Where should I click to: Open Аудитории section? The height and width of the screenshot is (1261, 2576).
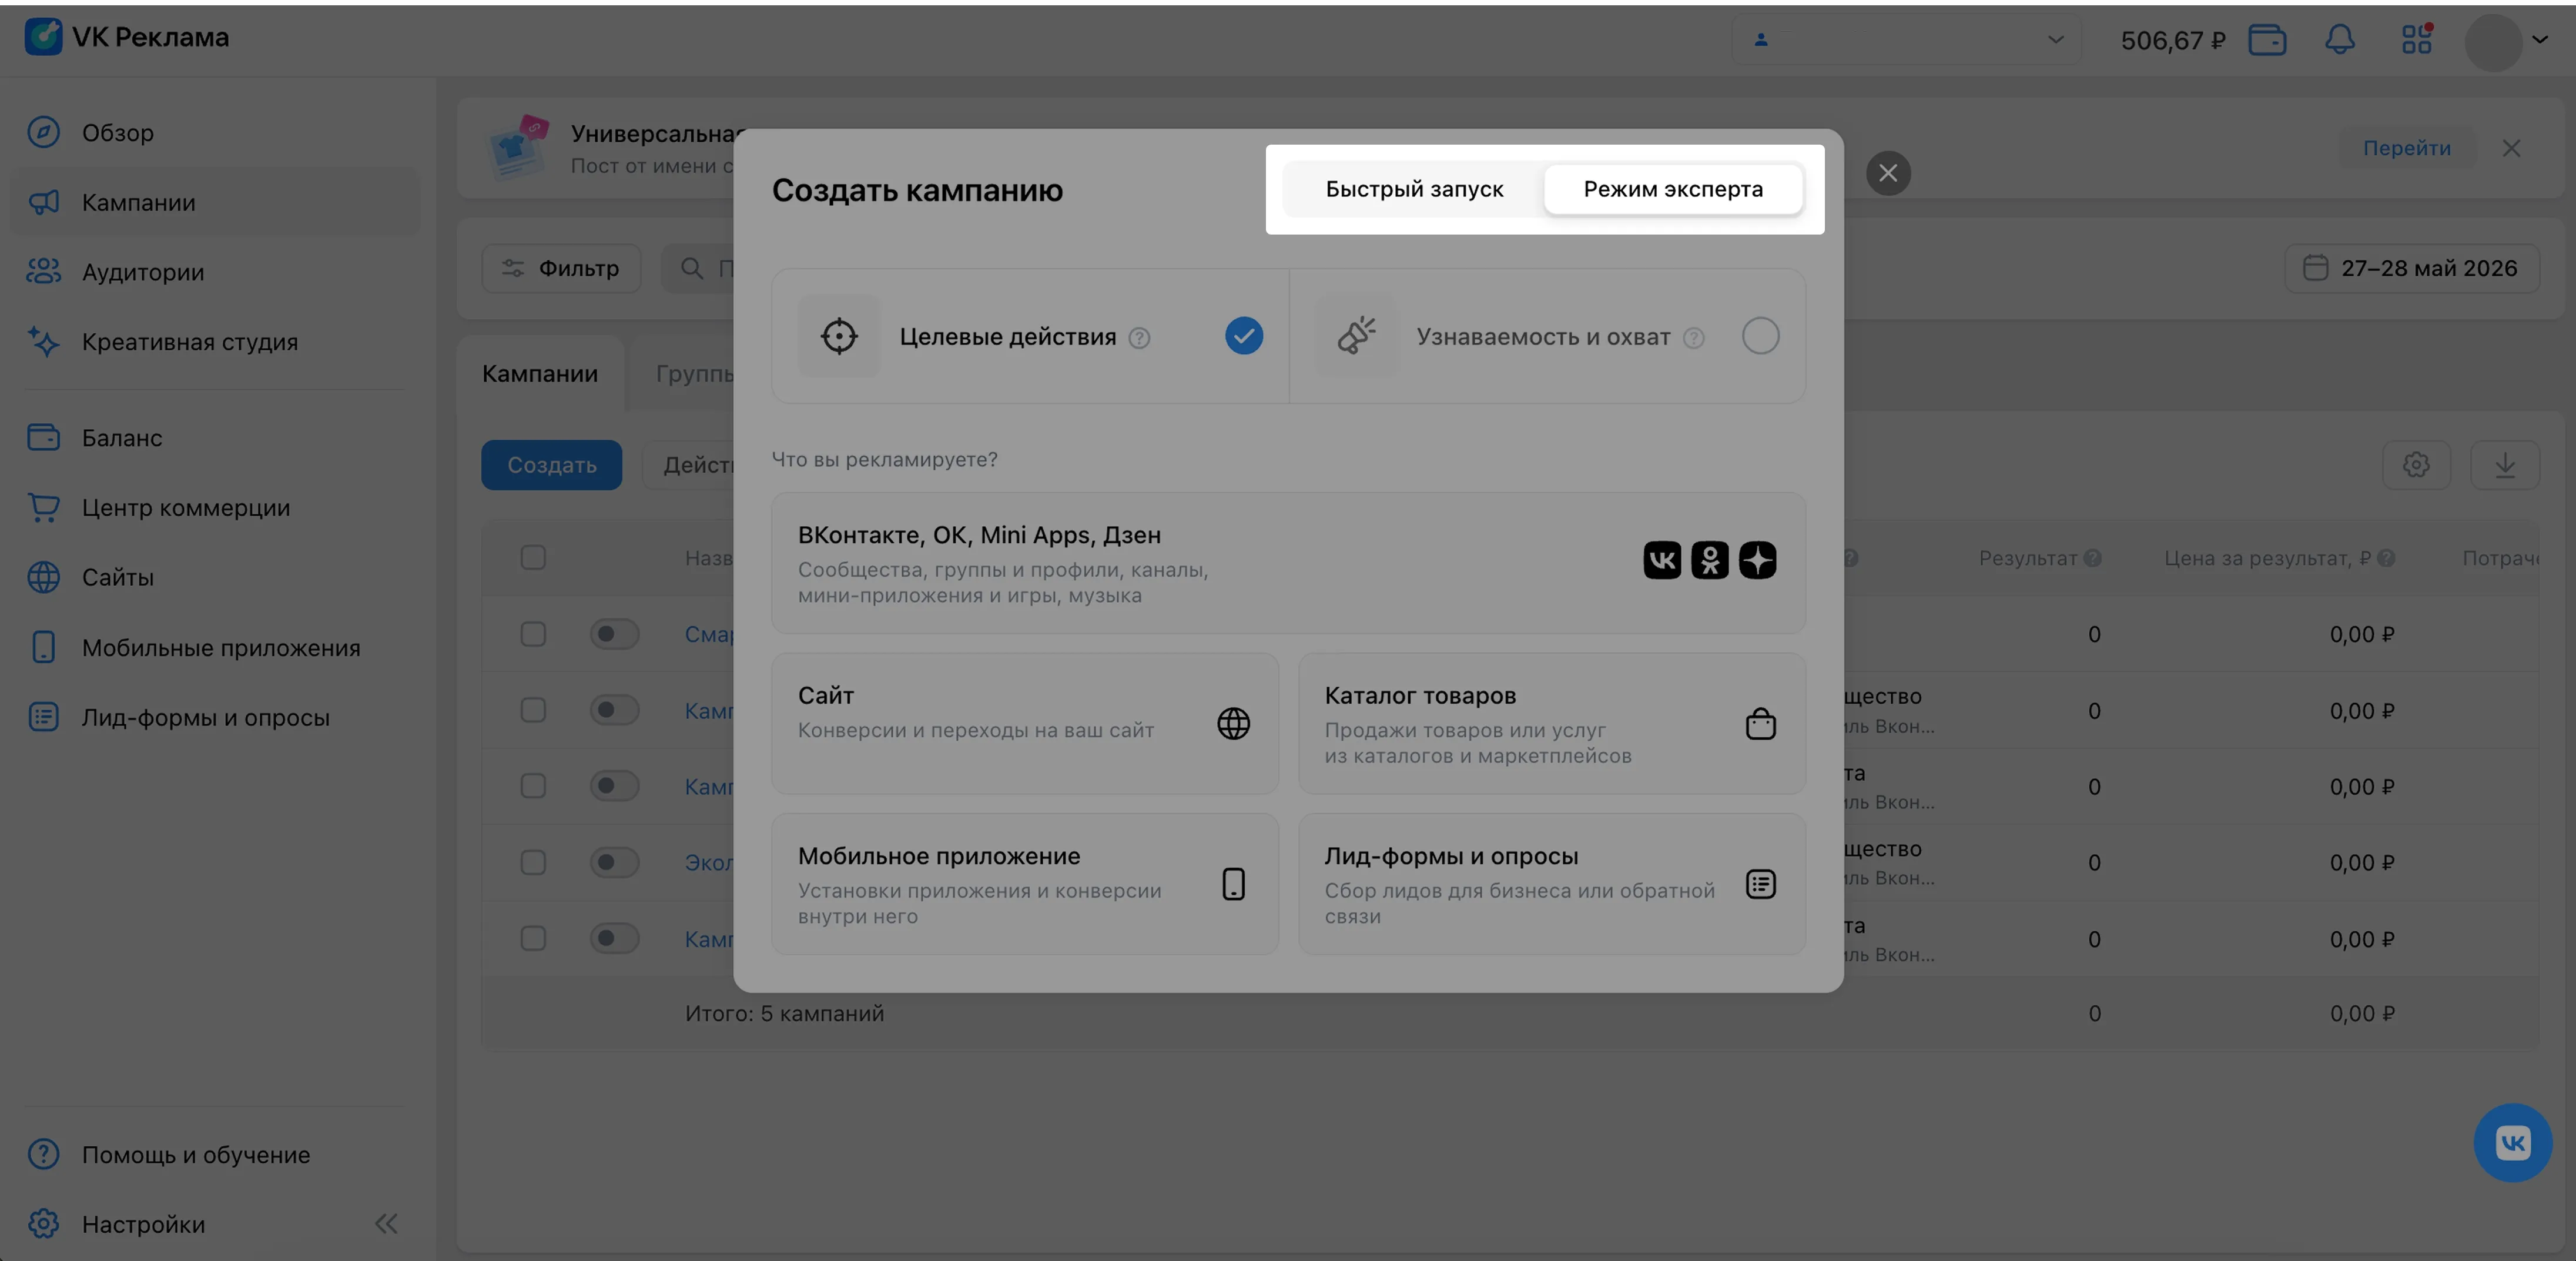215,272
